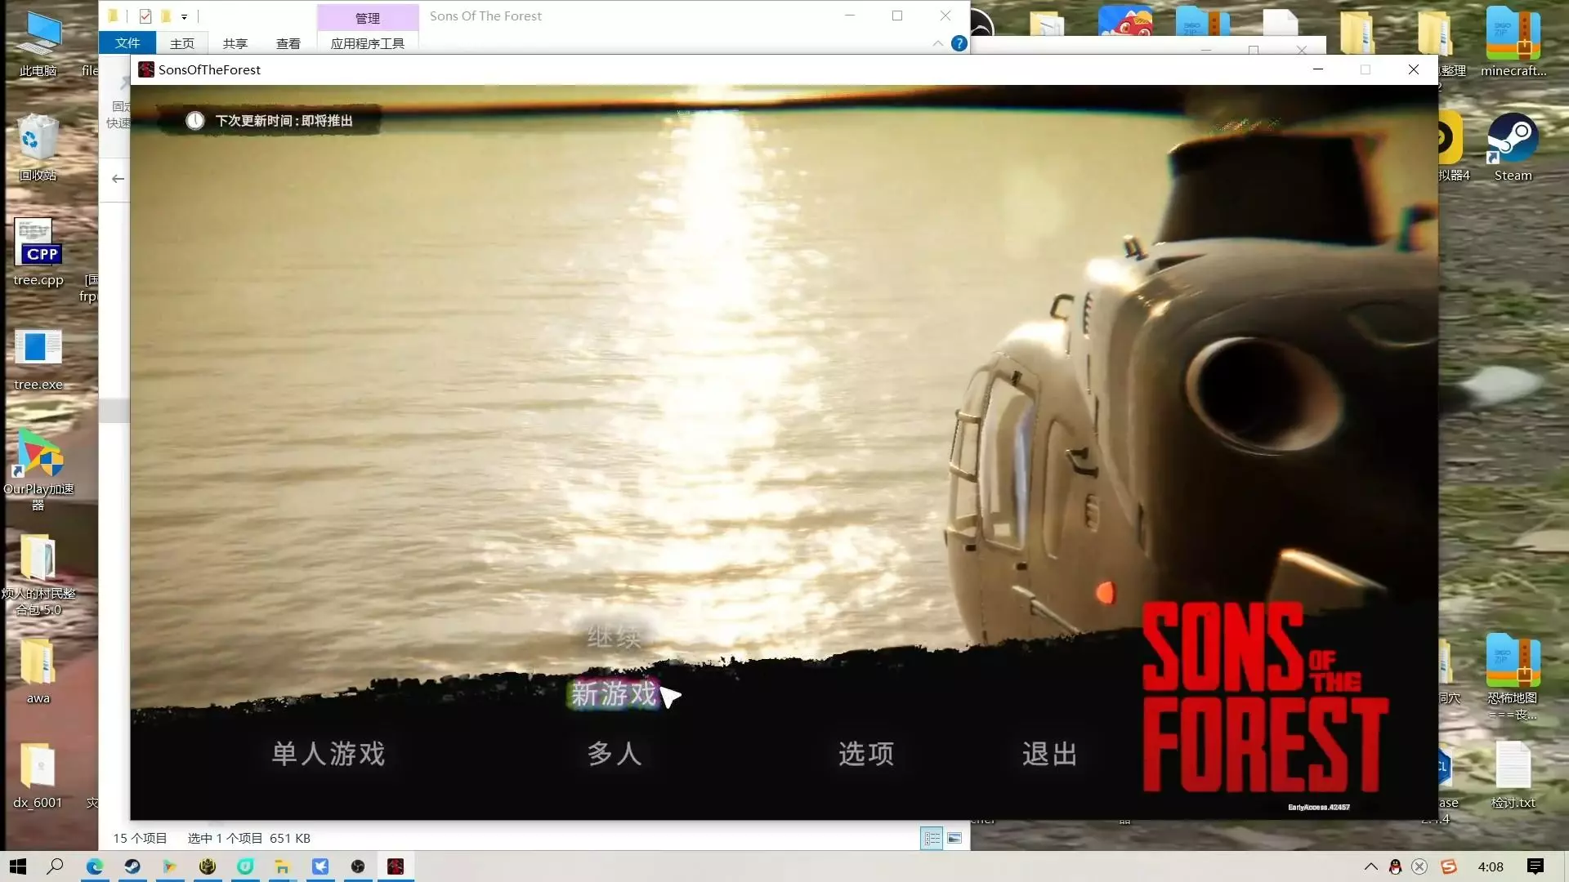Open the quick access toolbar dropdown arrow
This screenshot has width=1569, height=882.
coord(185,16)
